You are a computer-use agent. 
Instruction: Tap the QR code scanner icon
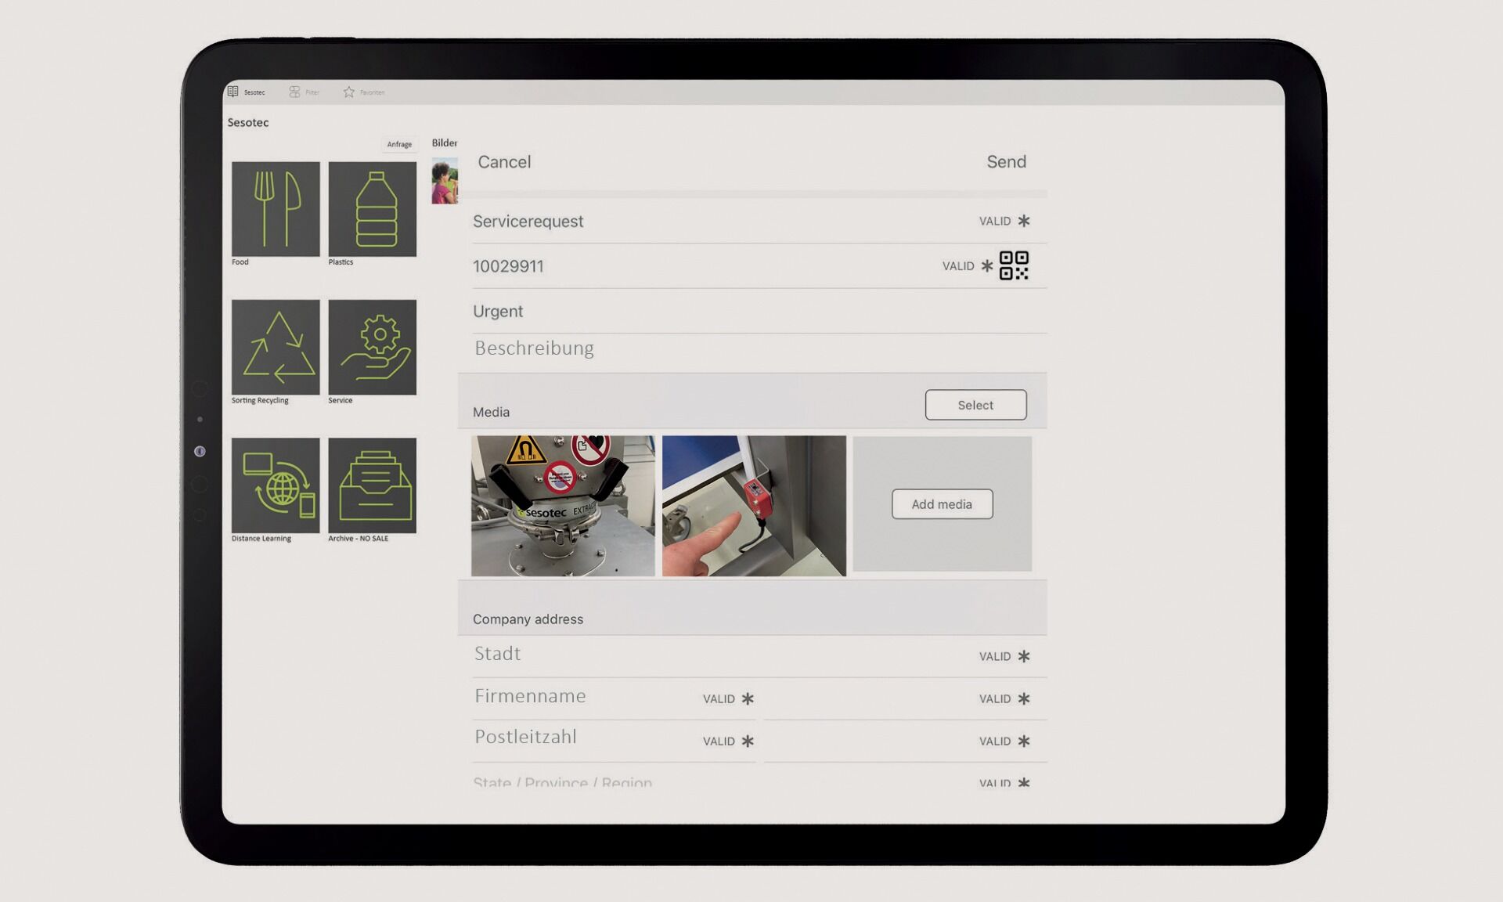click(x=1014, y=265)
